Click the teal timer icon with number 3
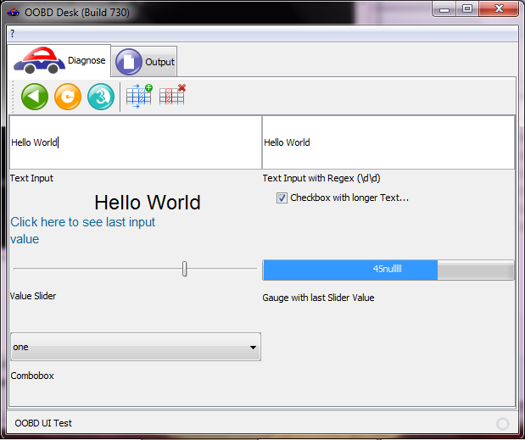The height and width of the screenshot is (440, 525). (x=100, y=97)
